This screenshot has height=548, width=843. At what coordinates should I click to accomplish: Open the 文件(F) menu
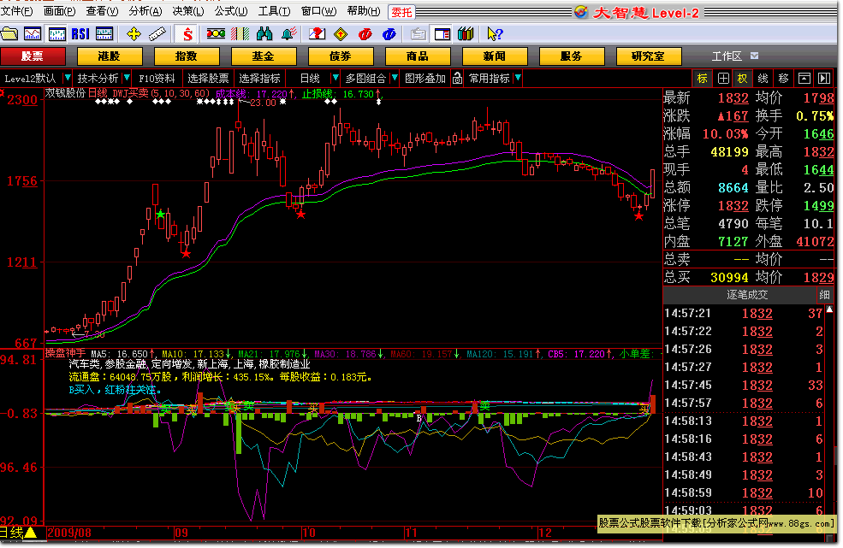(16, 11)
